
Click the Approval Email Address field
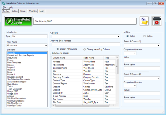pos(86,44)
